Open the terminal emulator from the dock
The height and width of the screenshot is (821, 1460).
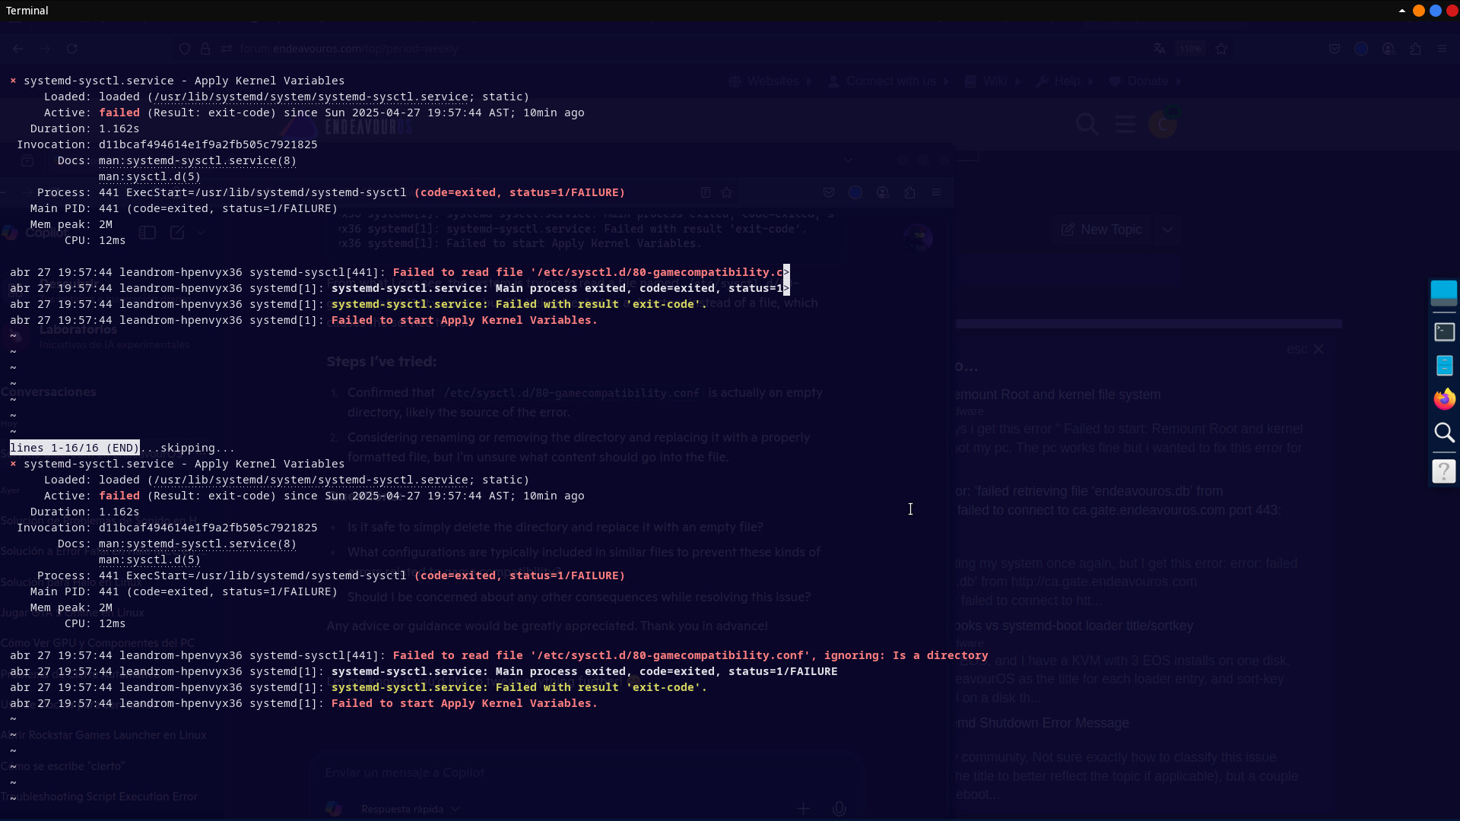1444,332
